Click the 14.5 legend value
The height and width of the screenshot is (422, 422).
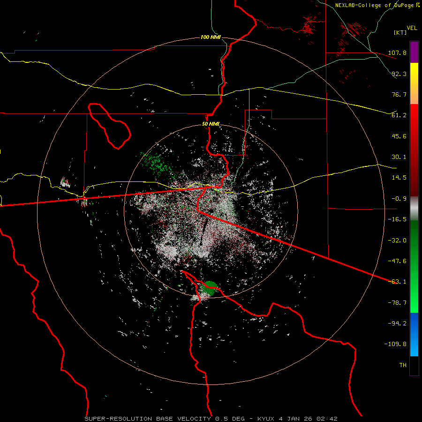[399, 178]
